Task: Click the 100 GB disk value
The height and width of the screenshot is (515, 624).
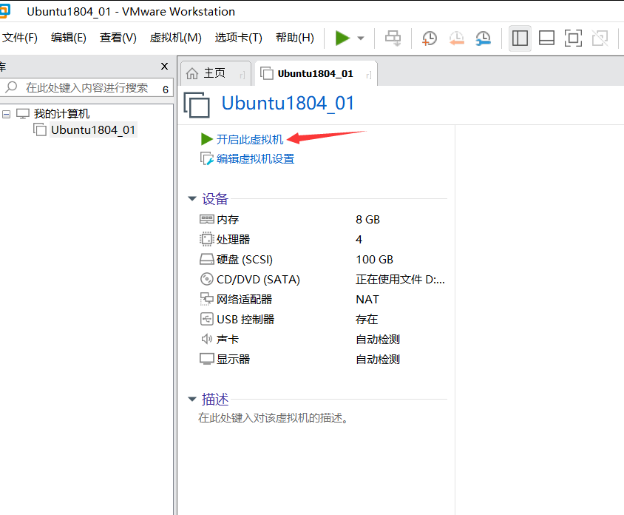Action: click(375, 260)
